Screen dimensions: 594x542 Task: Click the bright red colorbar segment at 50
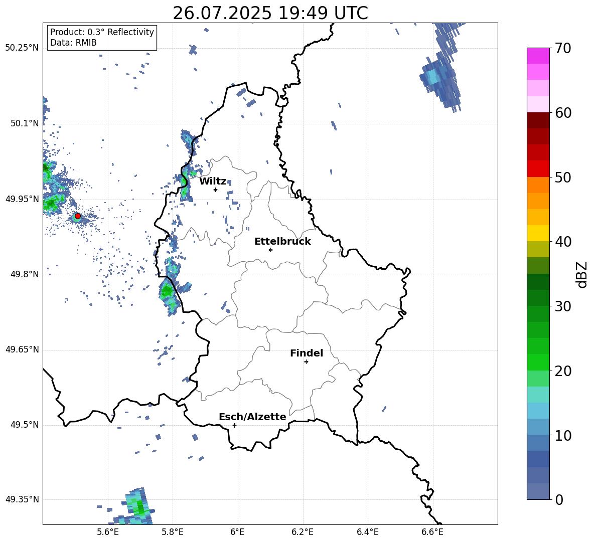(538, 169)
